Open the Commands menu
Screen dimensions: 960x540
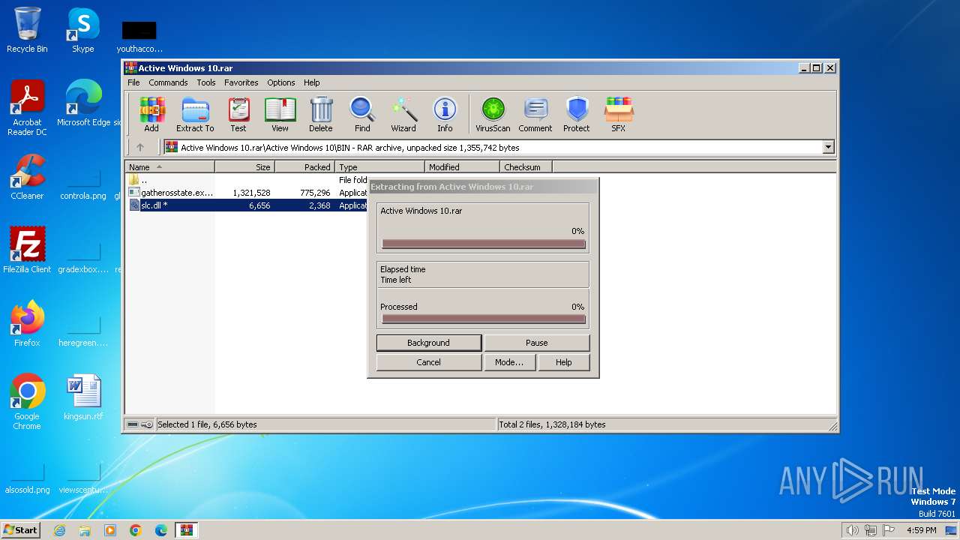(x=168, y=82)
